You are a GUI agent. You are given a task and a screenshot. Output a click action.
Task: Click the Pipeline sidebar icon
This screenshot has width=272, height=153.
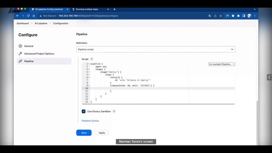click(20, 61)
